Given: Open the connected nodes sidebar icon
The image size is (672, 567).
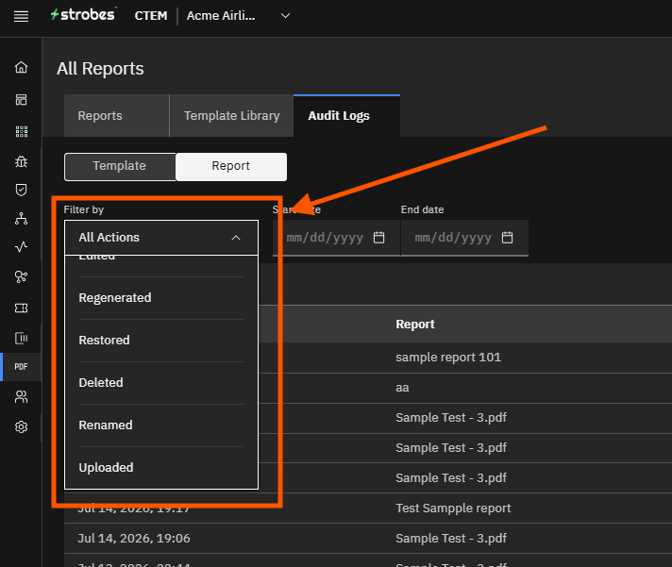Looking at the screenshot, I should click(21, 276).
